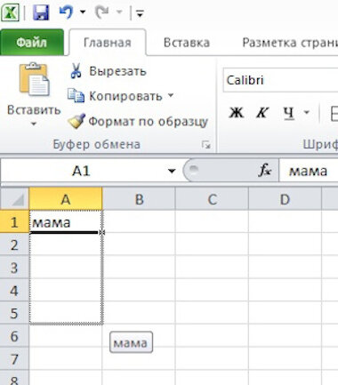
Task: Select row 2 header
Action: click(x=14, y=245)
